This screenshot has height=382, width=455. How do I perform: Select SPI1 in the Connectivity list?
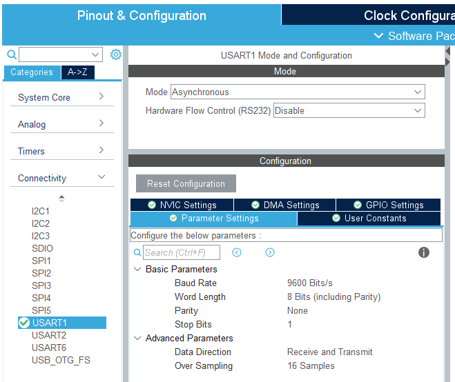pos(41,261)
